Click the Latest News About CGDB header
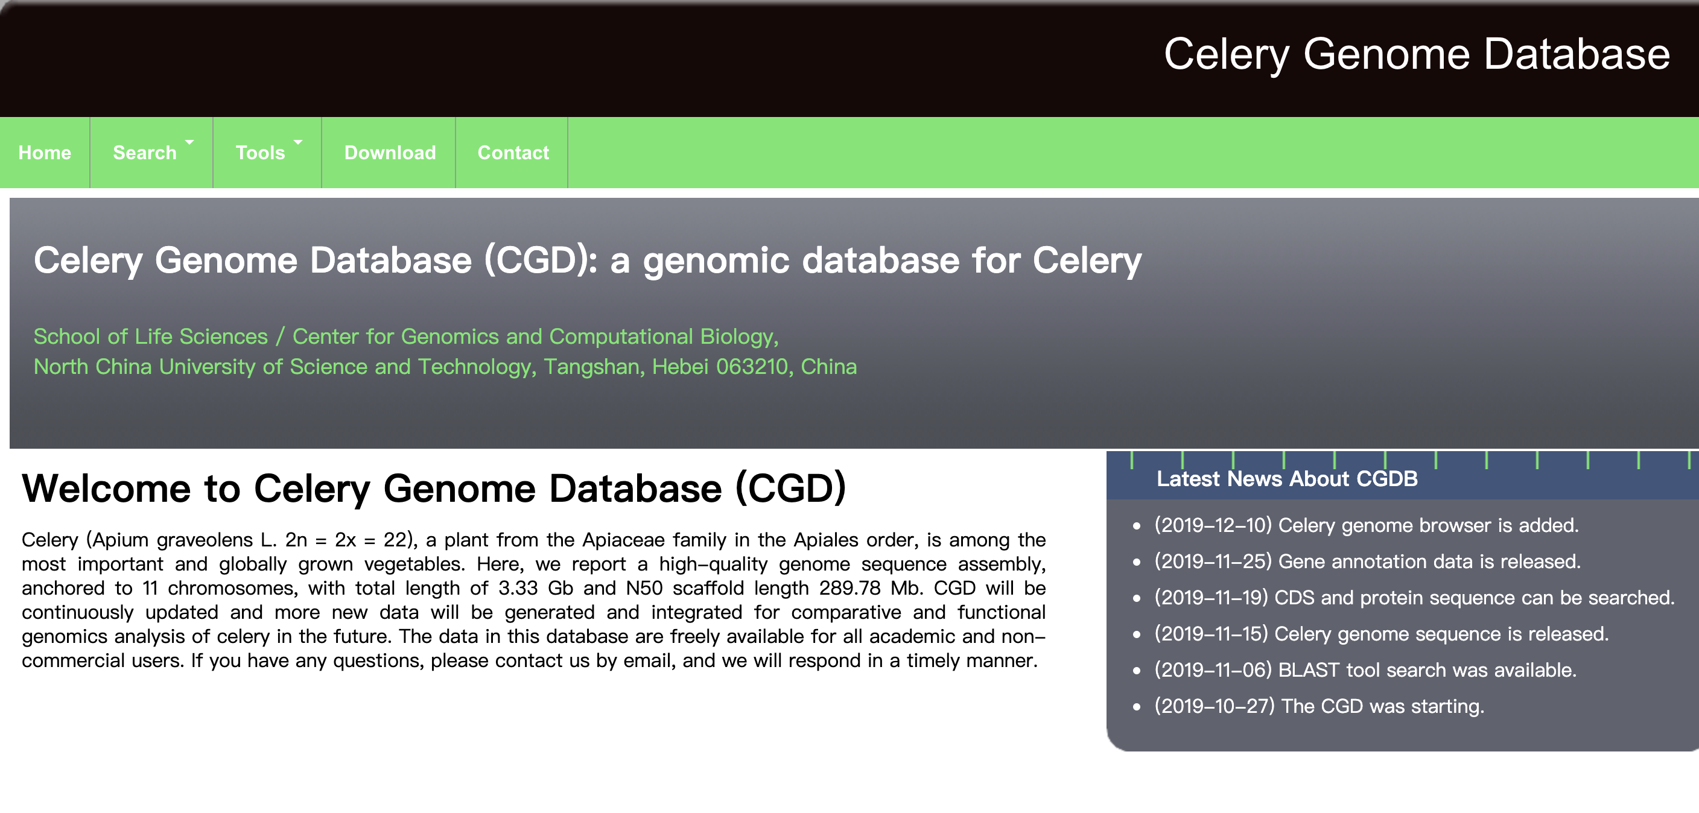This screenshot has height=813, width=1699. click(1287, 479)
